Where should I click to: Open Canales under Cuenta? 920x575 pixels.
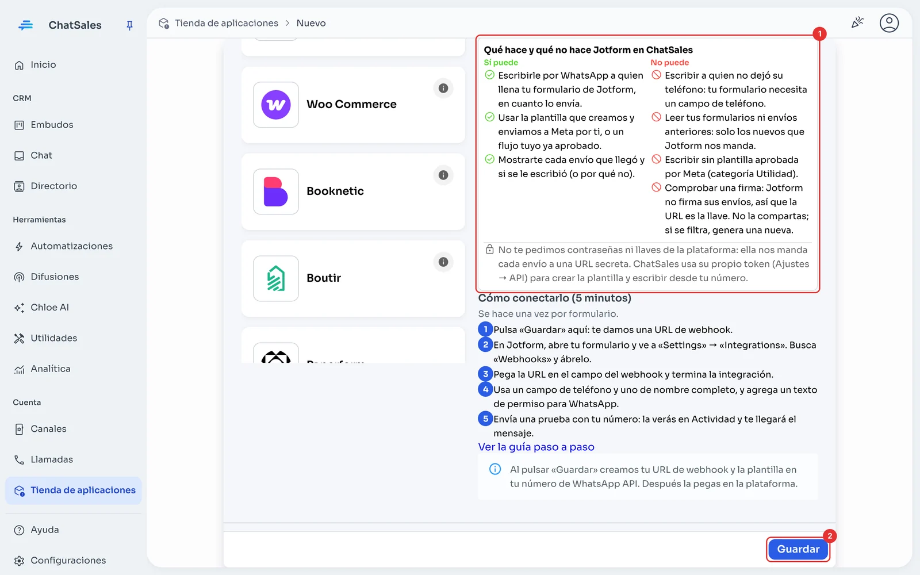pos(73,429)
